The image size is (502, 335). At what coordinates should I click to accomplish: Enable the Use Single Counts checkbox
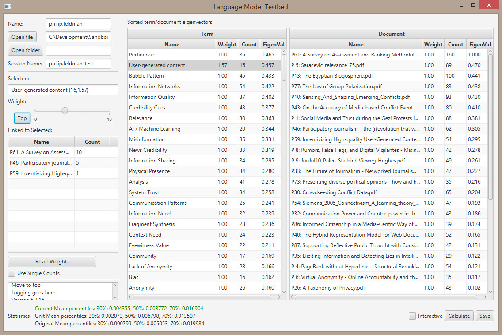12,273
